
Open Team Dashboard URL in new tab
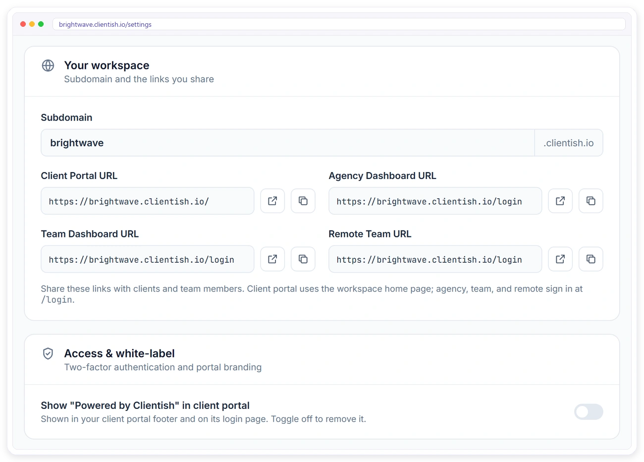pyautogui.click(x=272, y=259)
